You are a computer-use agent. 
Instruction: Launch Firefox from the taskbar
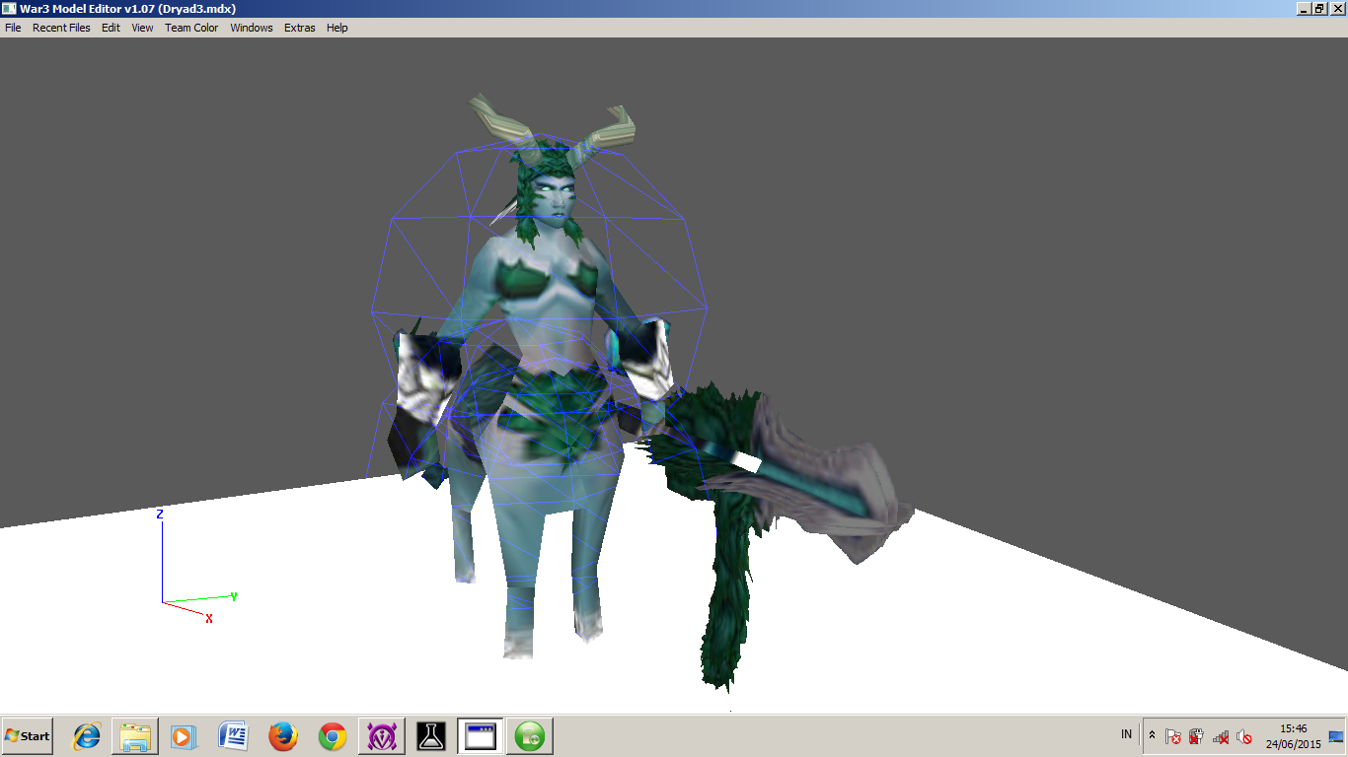(x=283, y=736)
